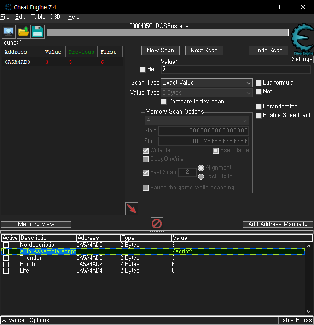The height and width of the screenshot is (325, 314).
Task: Toggle the Hex checkbox
Action: 143,69
